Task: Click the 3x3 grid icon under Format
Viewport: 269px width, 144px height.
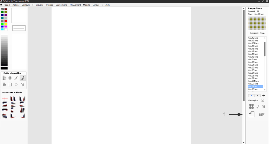Action: [251, 107]
